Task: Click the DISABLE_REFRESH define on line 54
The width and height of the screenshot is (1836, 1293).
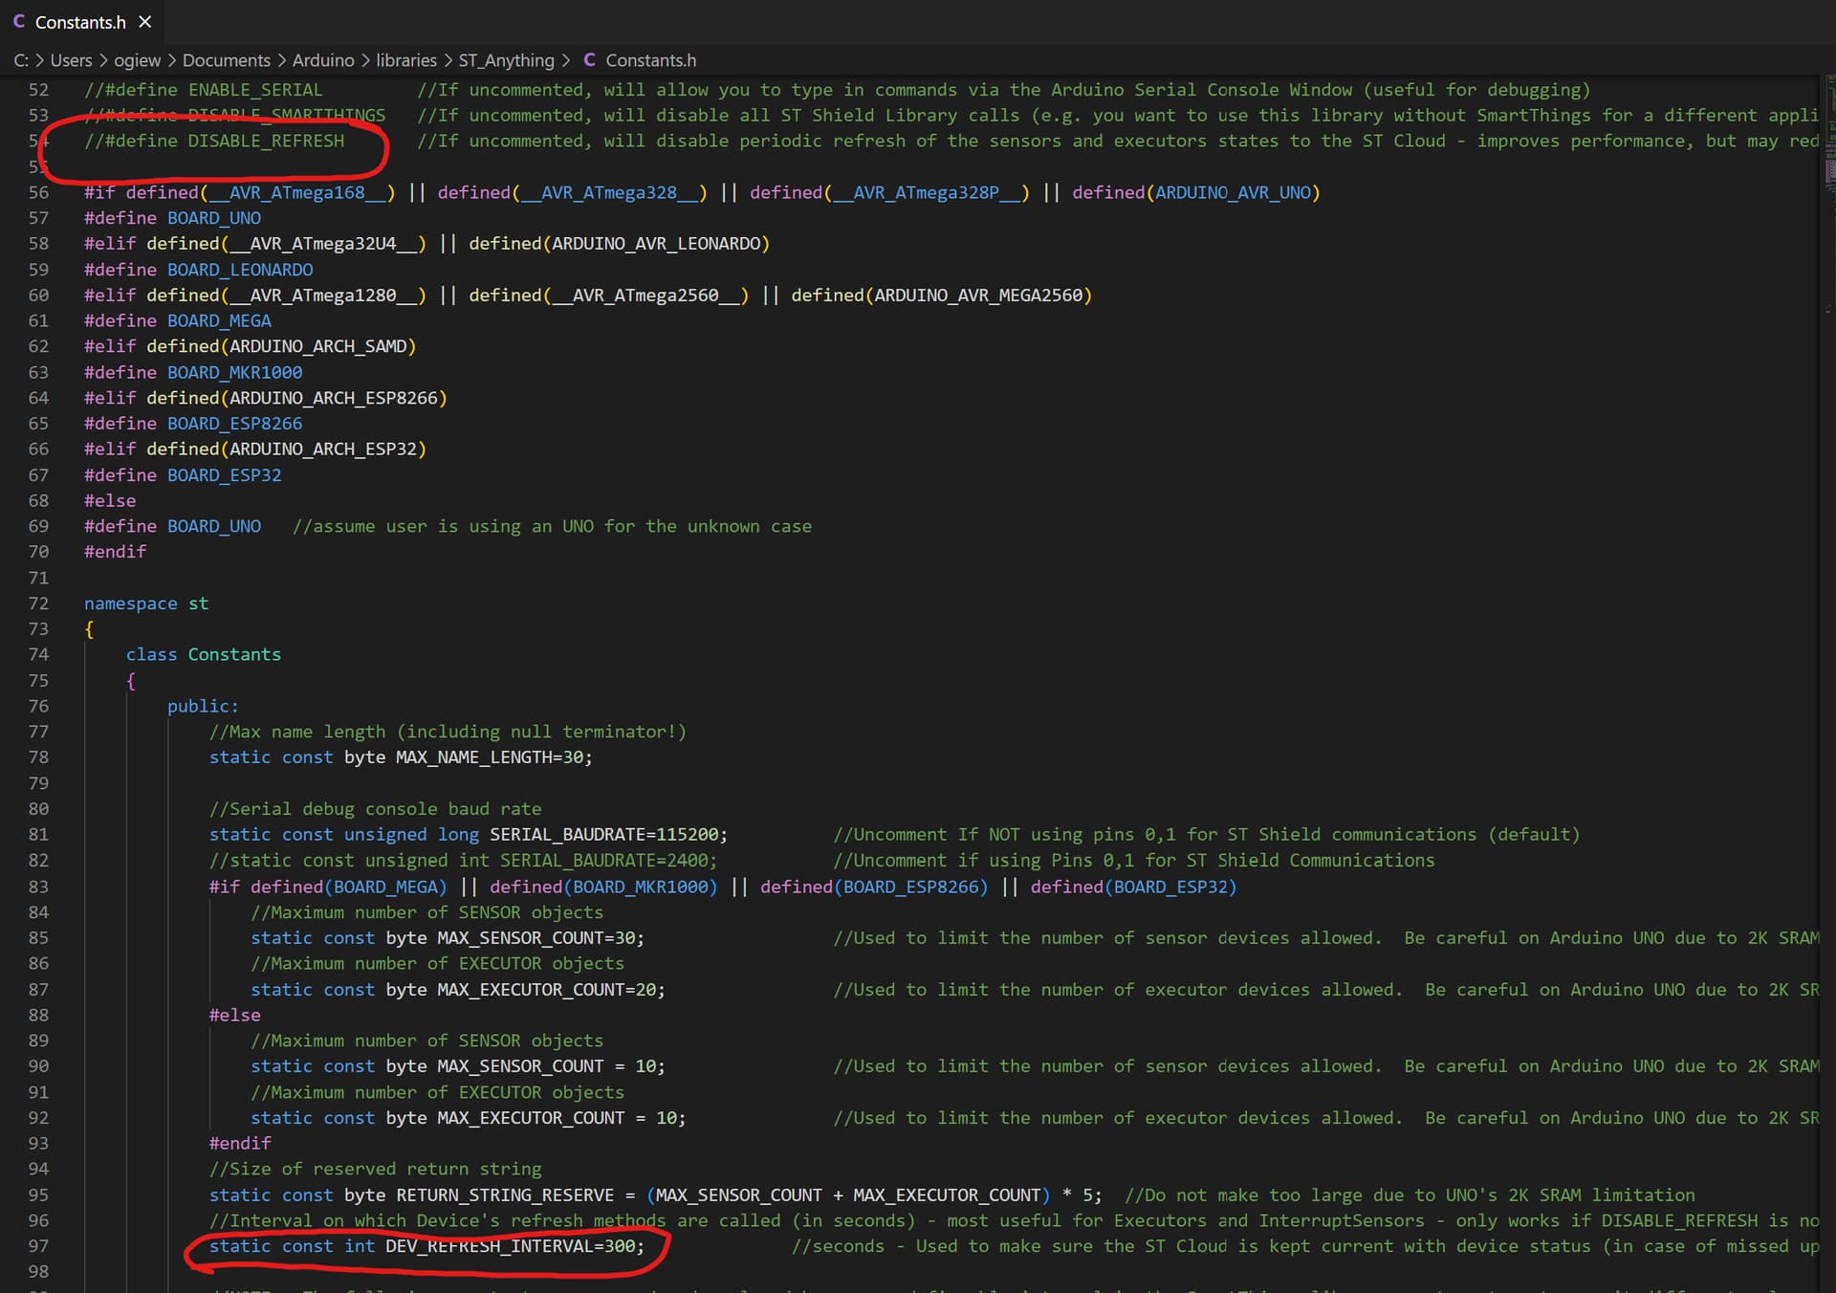Action: [x=265, y=141]
